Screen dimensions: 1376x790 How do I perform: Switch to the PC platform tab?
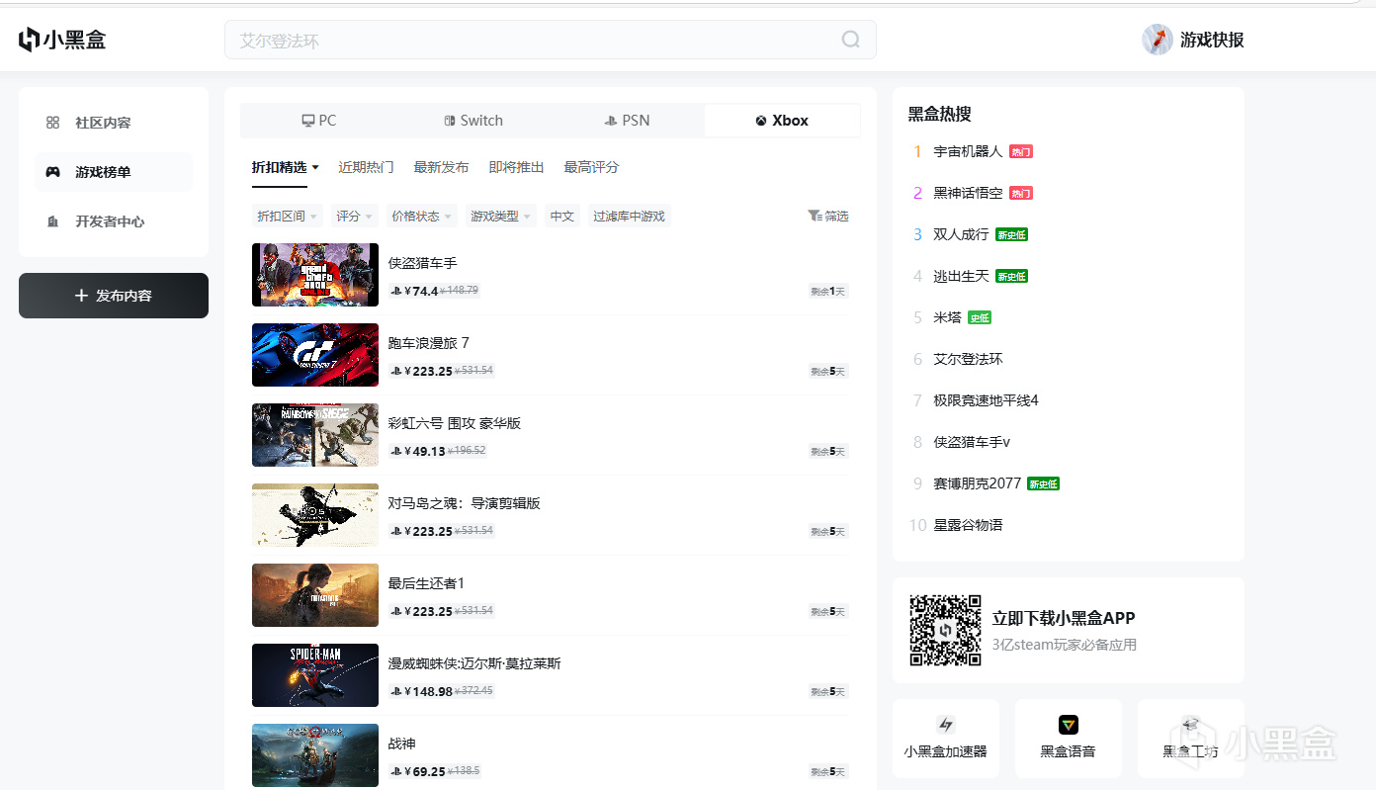[x=319, y=121]
